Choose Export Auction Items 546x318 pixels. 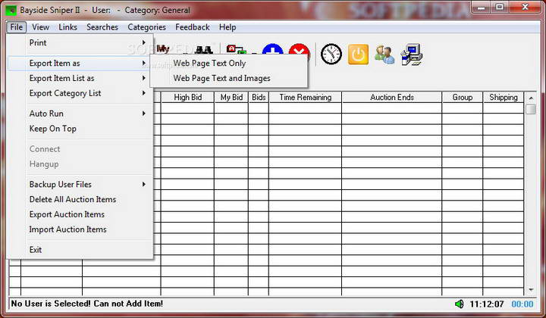click(80, 214)
